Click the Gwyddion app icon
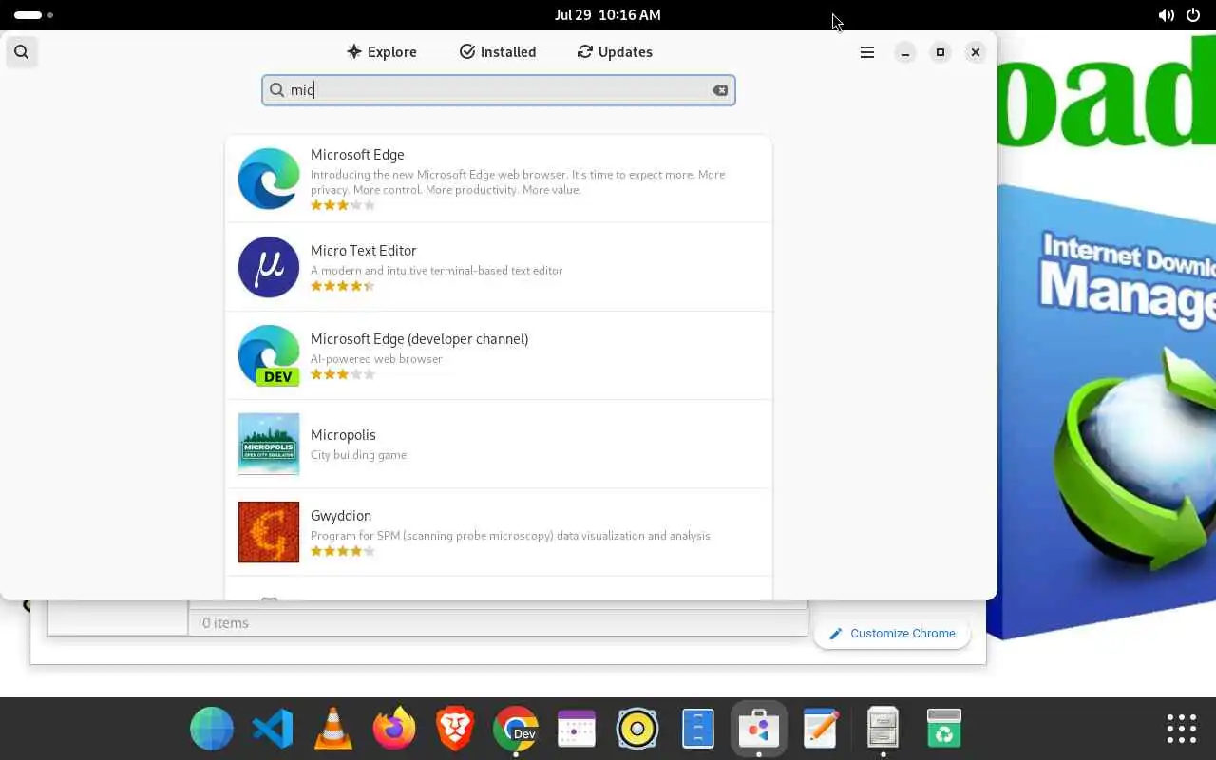1216x760 pixels. tap(269, 532)
